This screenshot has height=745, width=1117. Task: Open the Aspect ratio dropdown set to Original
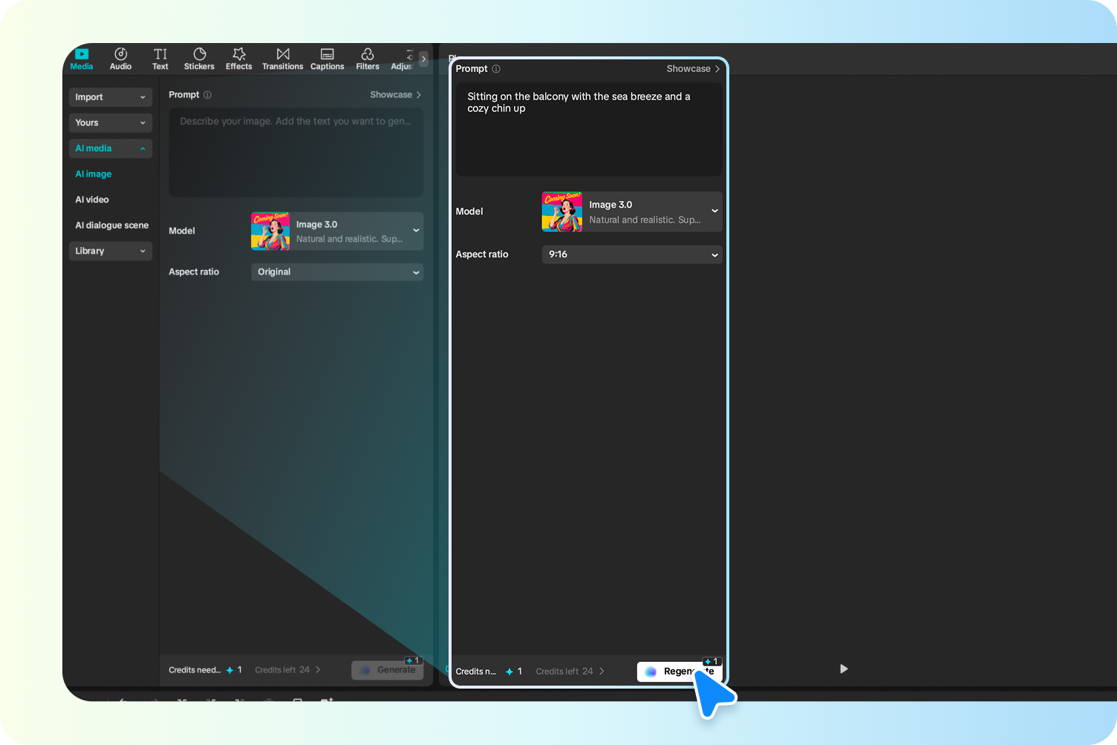click(336, 272)
